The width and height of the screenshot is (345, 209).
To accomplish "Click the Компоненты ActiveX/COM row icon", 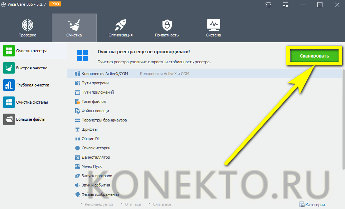I will pyautogui.click(x=77, y=74).
